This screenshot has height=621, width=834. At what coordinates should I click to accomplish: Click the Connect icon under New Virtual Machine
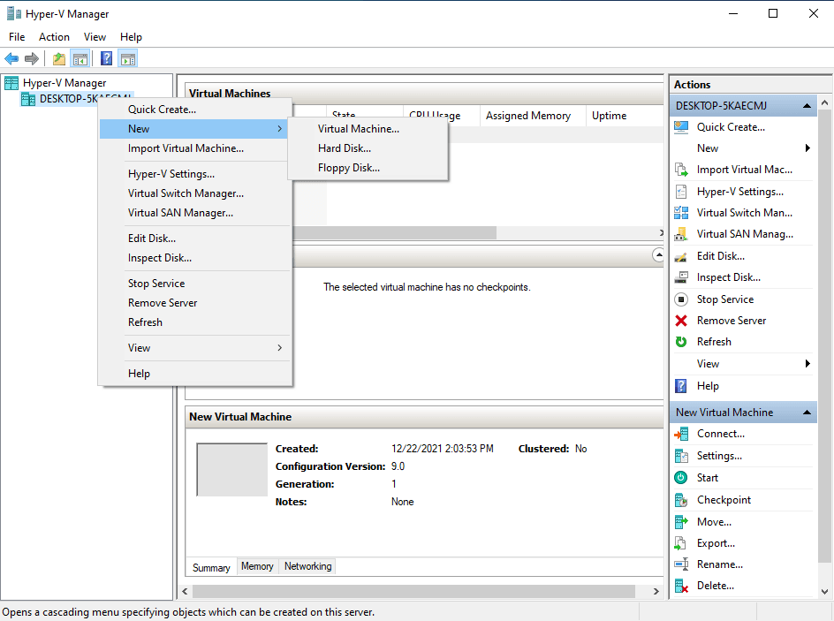pos(681,434)
